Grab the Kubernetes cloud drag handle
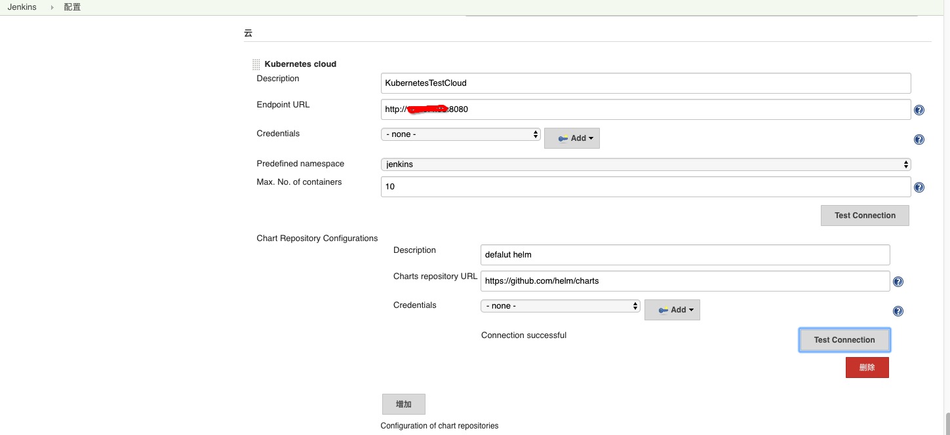950x435 pixels. pos(256,64)
